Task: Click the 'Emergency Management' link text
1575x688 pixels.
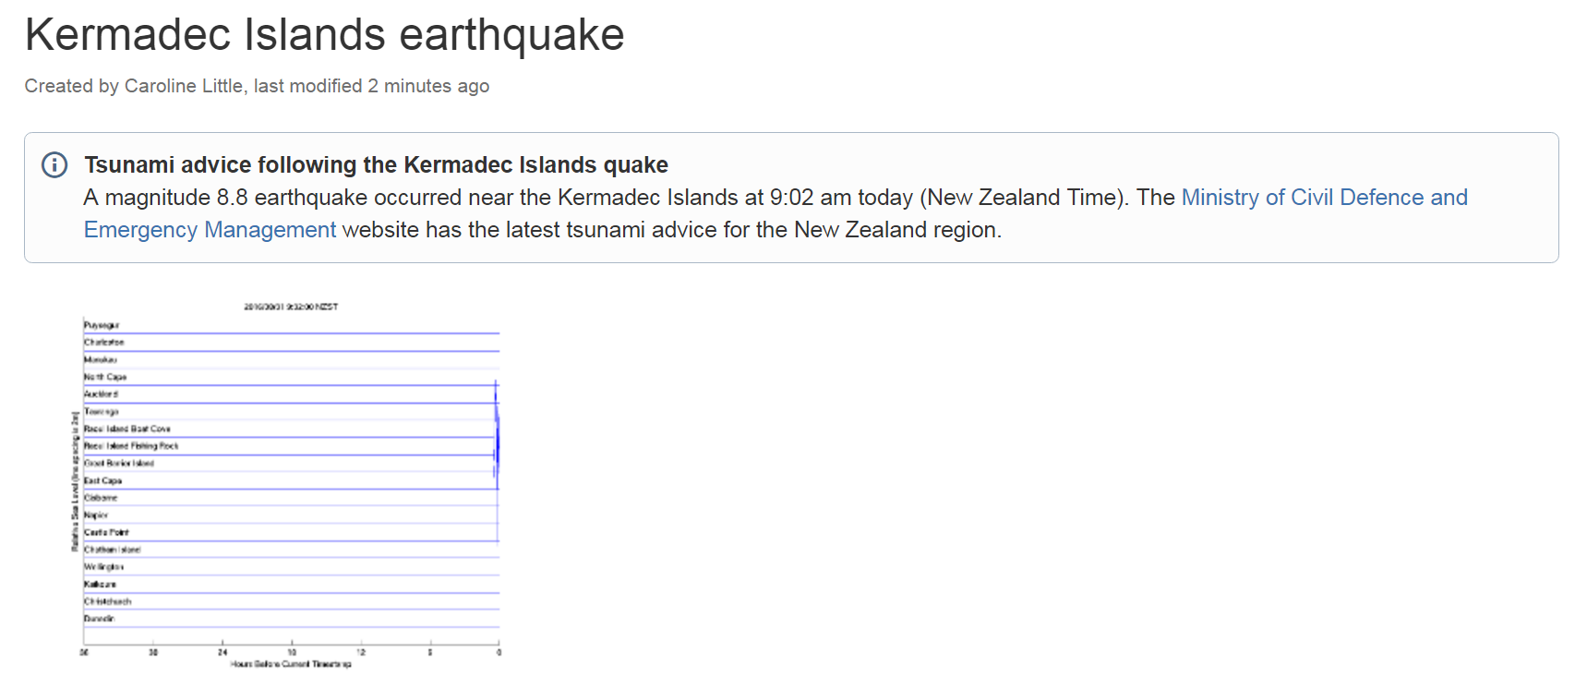Action: point(210,230)
